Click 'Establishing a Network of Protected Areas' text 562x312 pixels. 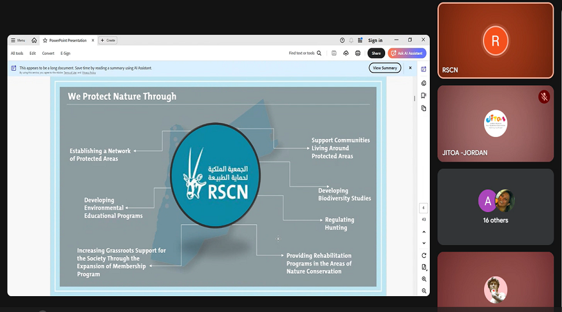[100, 155]
